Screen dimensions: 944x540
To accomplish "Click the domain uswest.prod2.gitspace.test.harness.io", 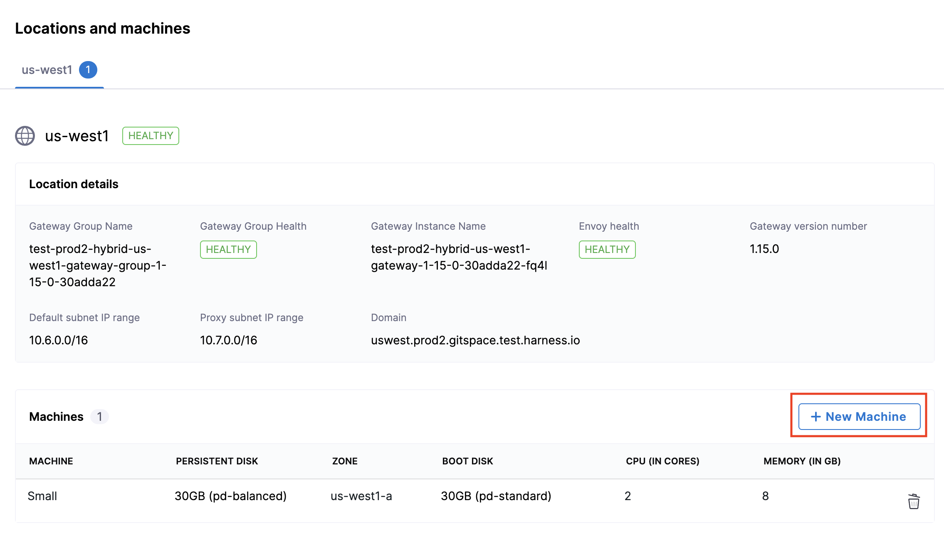I will point(475,340).
